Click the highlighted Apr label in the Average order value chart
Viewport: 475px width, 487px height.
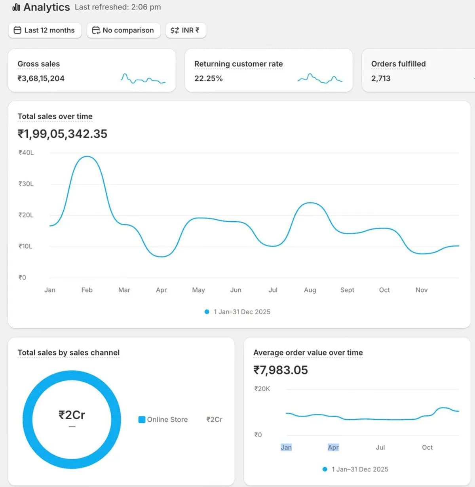coord(333,447)
